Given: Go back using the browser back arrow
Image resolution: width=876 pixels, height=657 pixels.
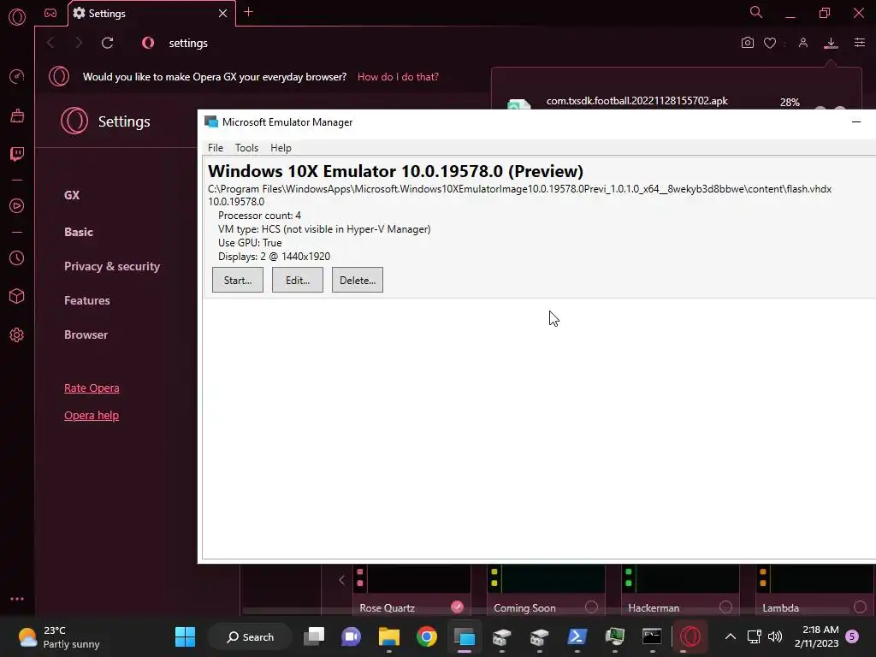Looking at the screenshot, I should 50,43.
